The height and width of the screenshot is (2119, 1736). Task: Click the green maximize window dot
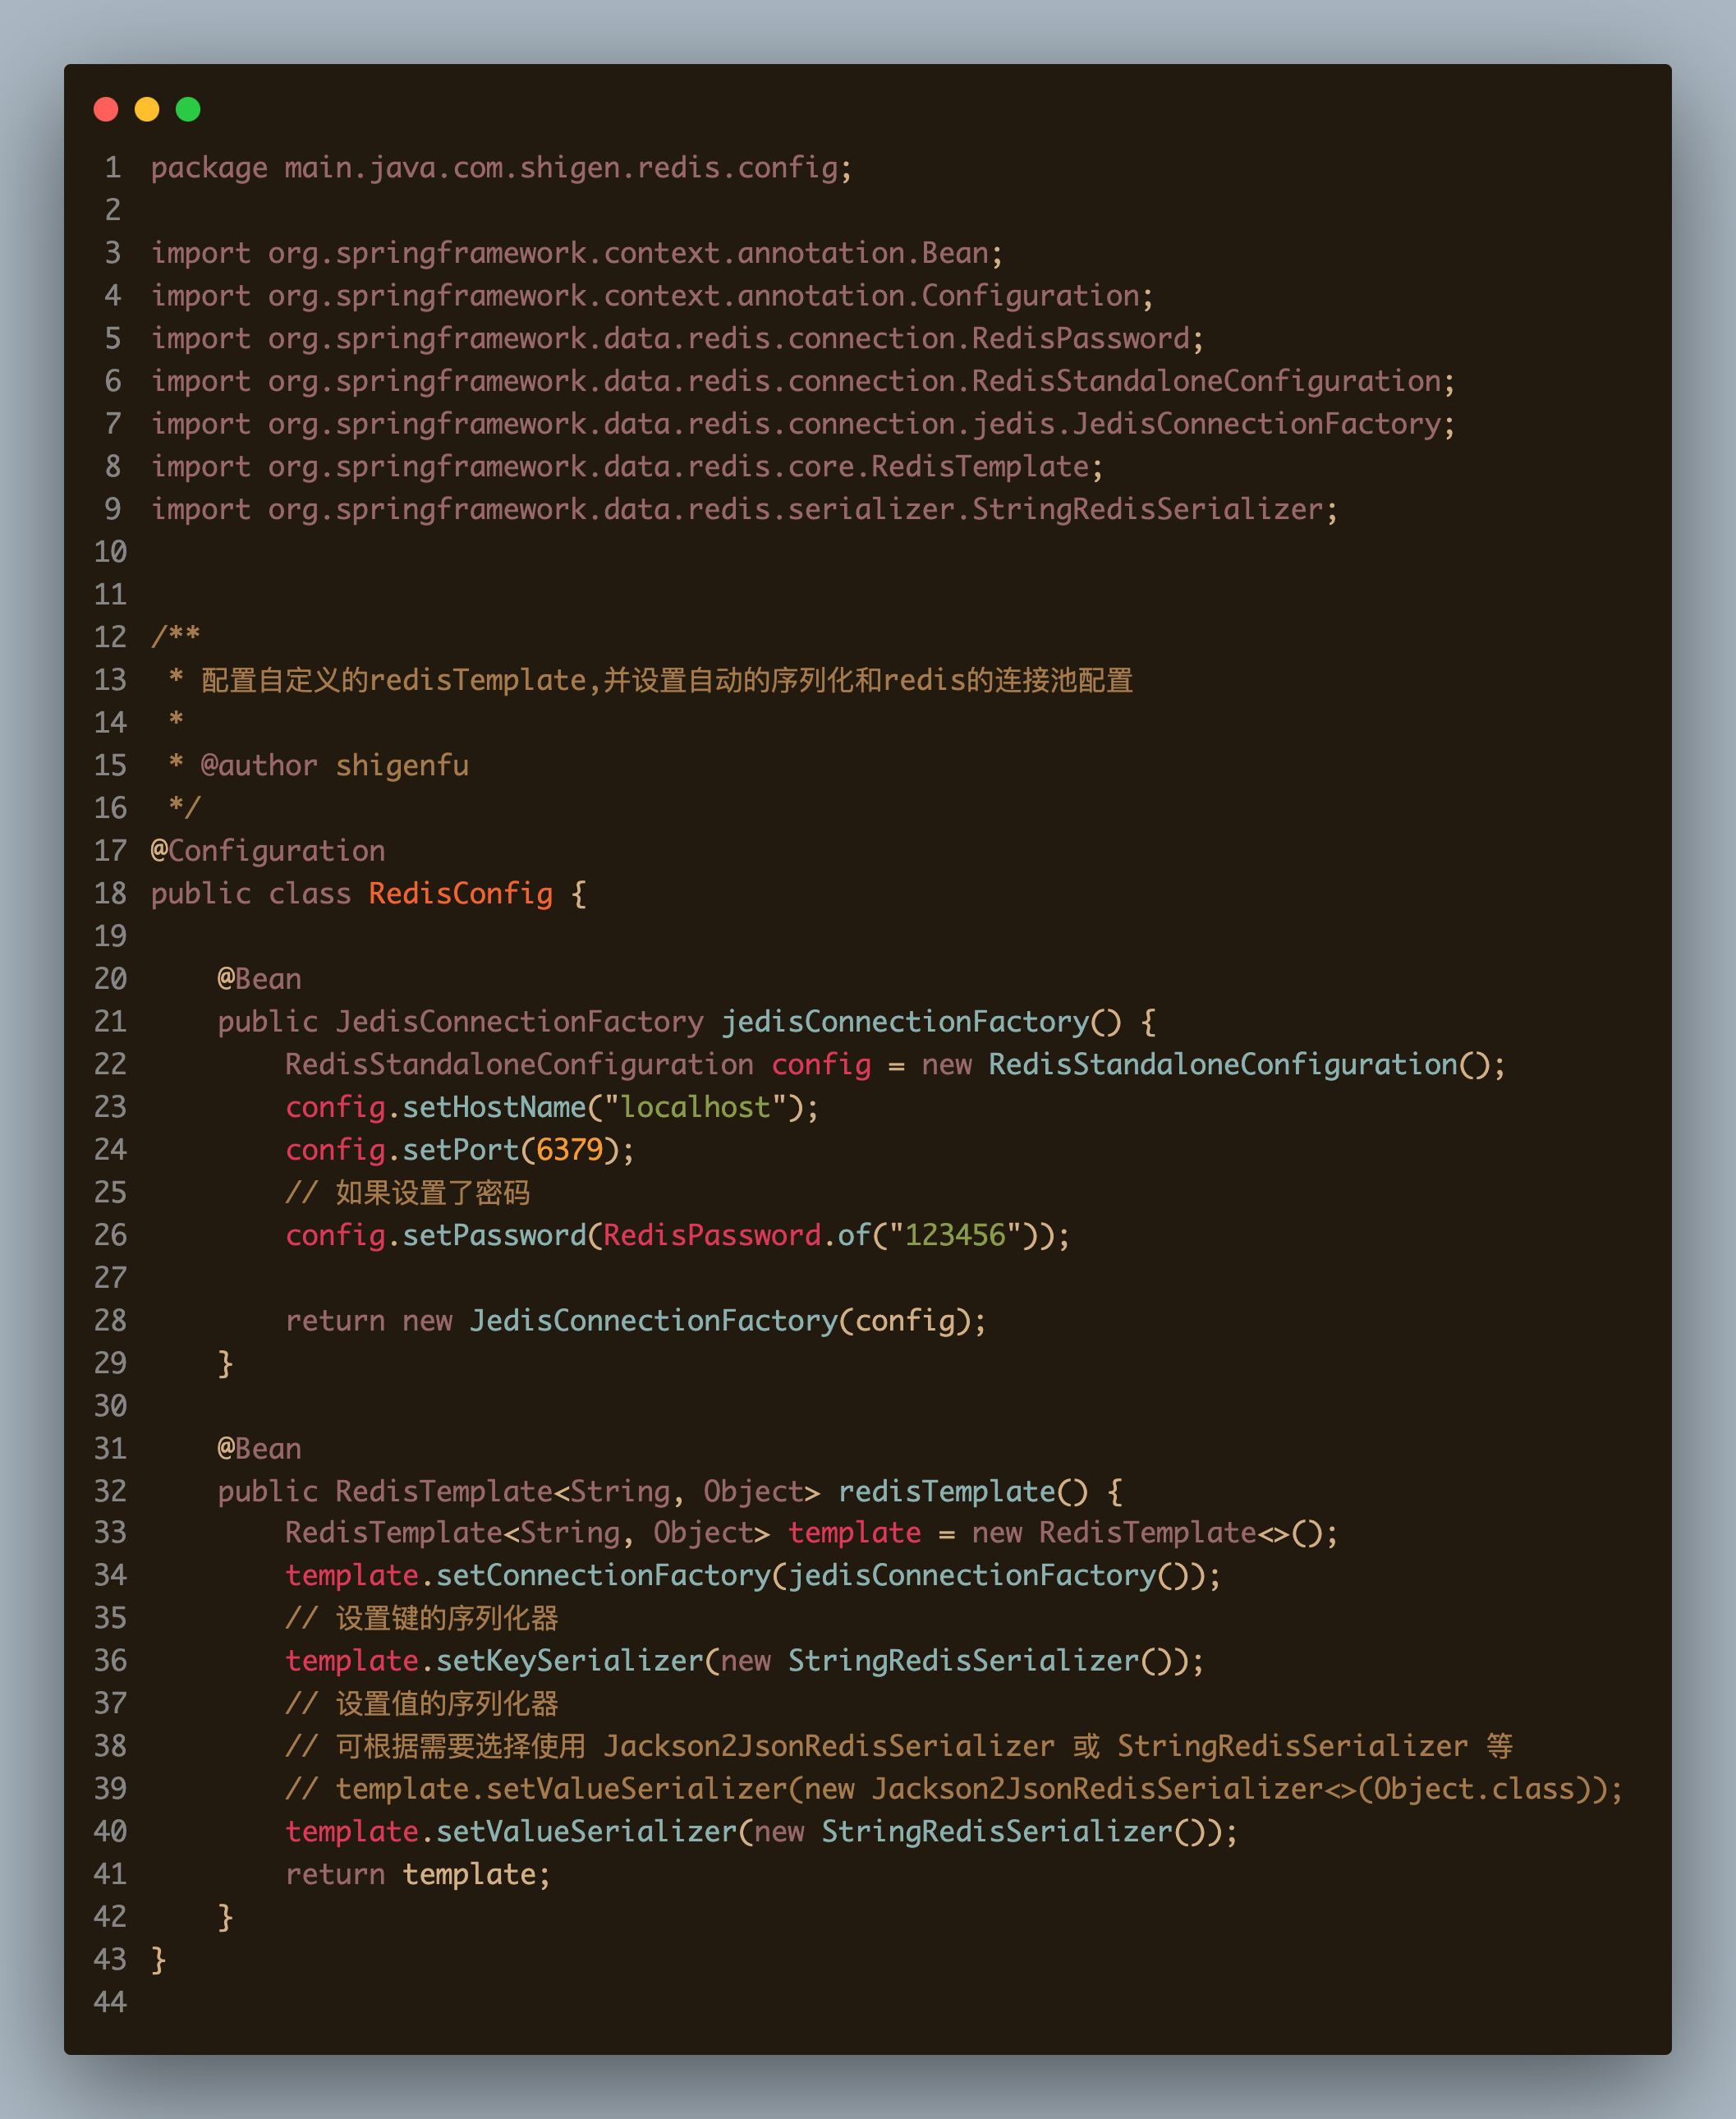188,109
